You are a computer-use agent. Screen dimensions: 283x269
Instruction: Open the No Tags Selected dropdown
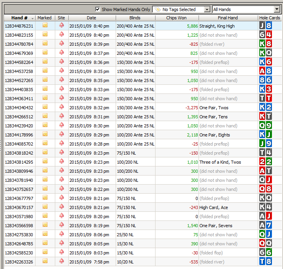point(181,9)
